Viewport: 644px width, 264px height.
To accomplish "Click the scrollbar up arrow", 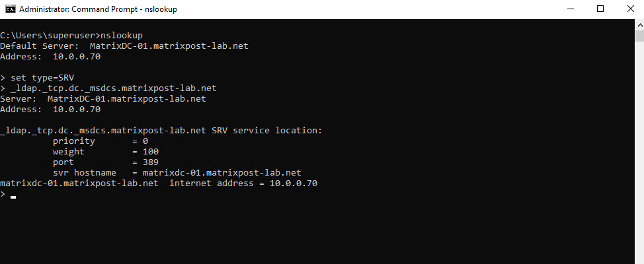I will [x=639, y=24].
